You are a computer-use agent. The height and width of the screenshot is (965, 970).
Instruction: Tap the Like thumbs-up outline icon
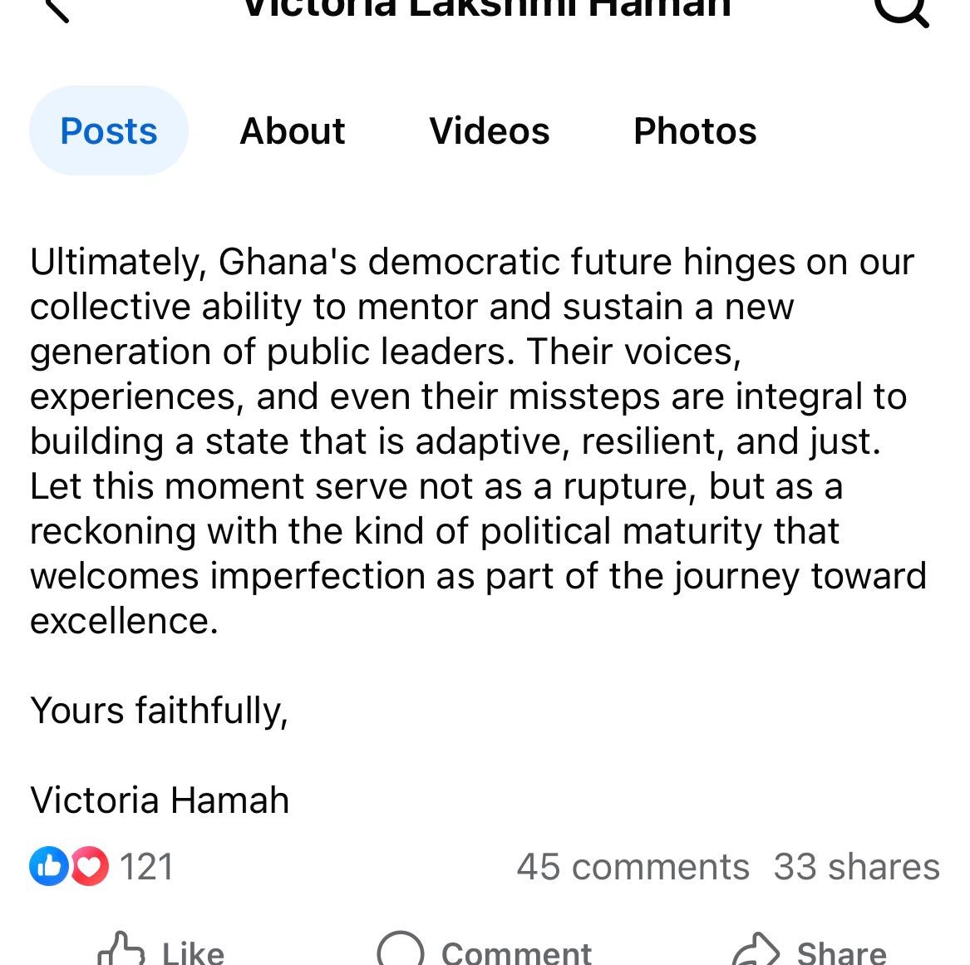121,949
